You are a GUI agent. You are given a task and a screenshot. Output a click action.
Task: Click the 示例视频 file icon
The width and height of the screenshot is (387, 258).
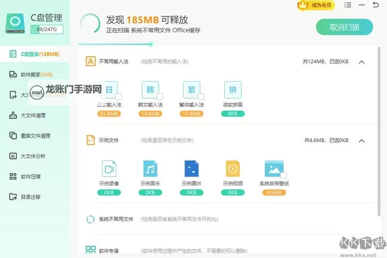coord(233,169)
